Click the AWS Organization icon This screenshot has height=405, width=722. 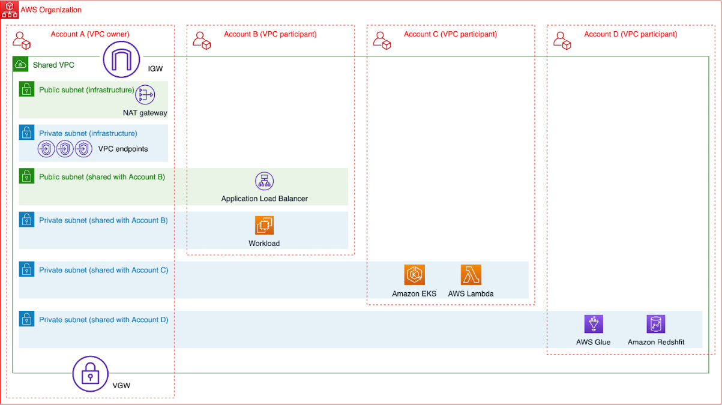(10, 10)
